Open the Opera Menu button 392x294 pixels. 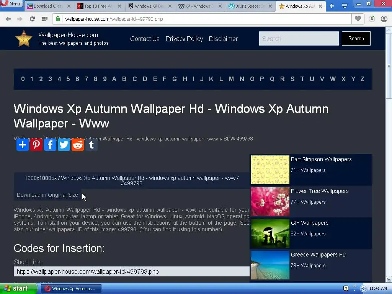coord(11,3)
